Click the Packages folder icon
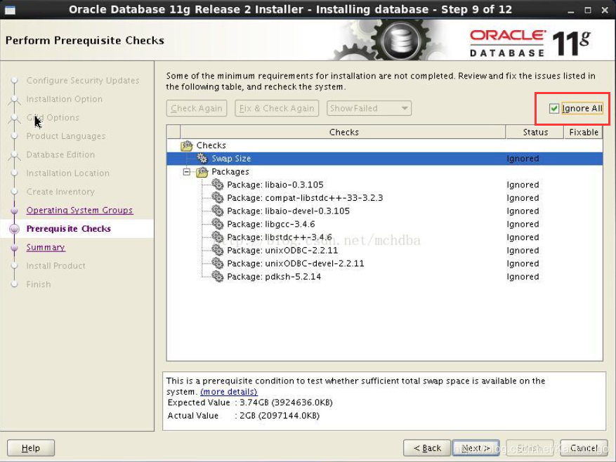Viewport: 616px width, 462px height. click(202, 172)
